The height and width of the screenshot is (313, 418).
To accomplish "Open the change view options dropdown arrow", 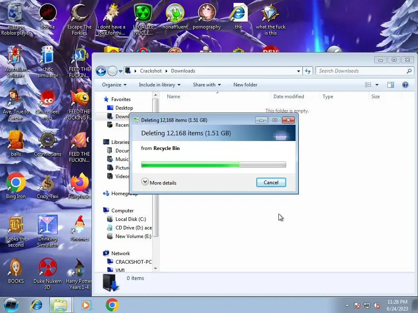I will coord(377,85).
